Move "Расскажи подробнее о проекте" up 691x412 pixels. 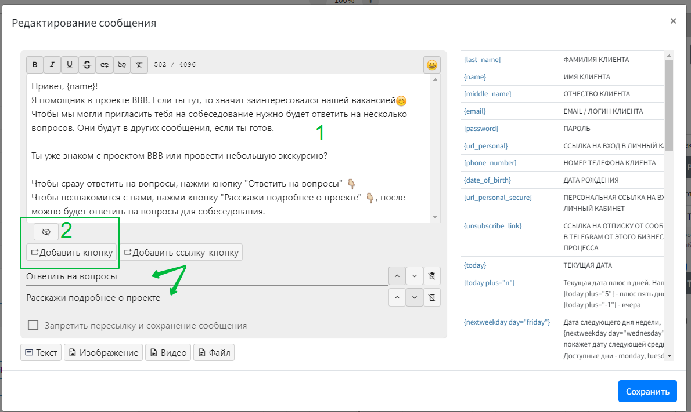(x=397, y=297)
